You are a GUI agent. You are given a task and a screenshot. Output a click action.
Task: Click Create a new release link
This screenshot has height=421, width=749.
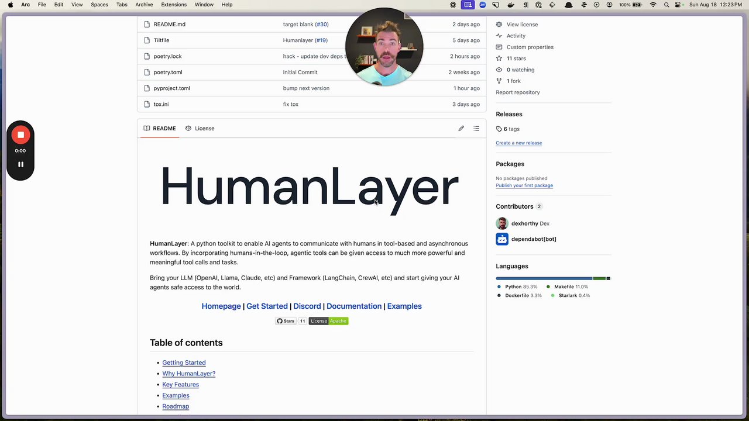tap(519, 143)
